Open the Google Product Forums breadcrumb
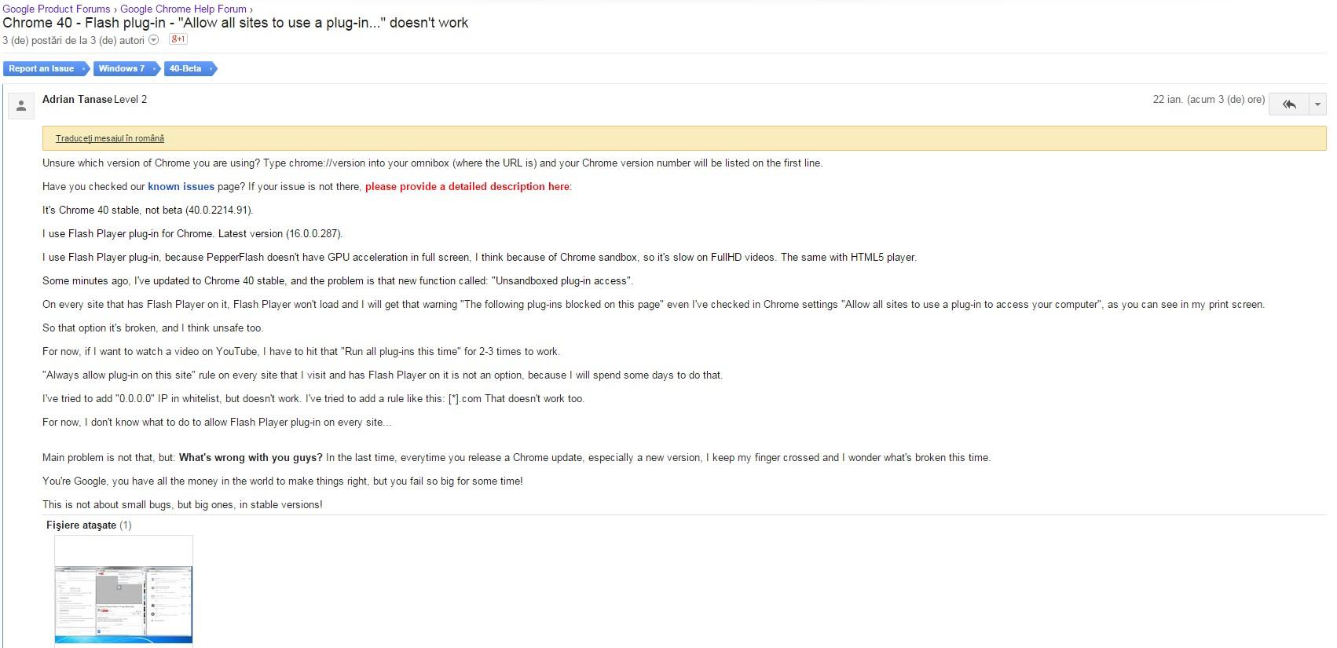 pos(57,9)
